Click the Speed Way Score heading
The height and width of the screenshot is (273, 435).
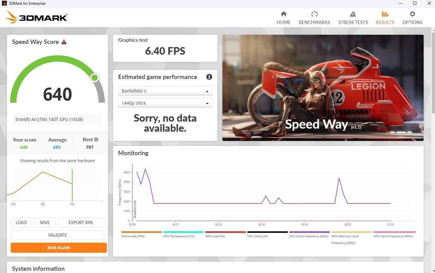pyautogui.click(x=35, y=42)
